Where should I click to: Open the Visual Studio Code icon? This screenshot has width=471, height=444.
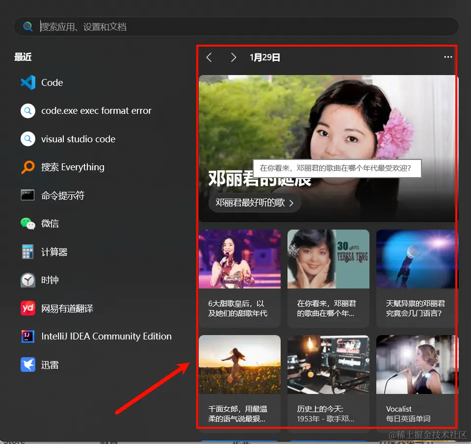(28, 82)
